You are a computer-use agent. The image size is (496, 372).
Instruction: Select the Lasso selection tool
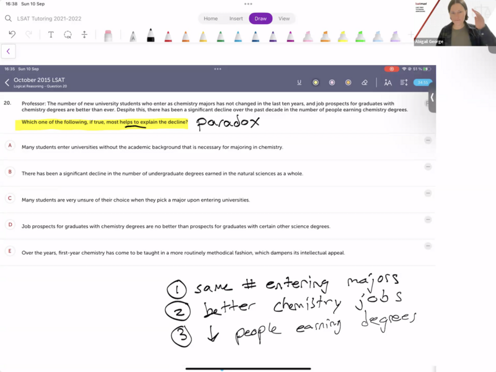[x=68, y=35]
